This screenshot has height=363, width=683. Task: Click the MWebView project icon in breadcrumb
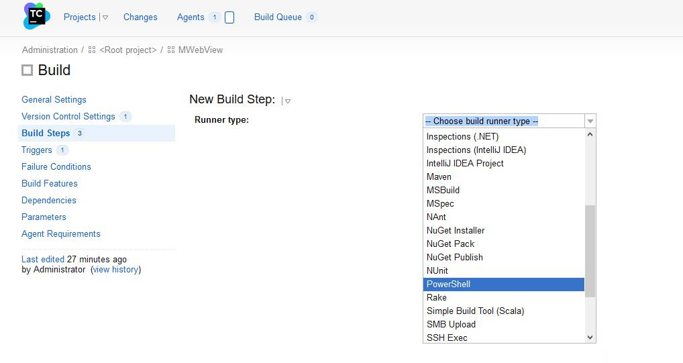[x=171, y=50]
